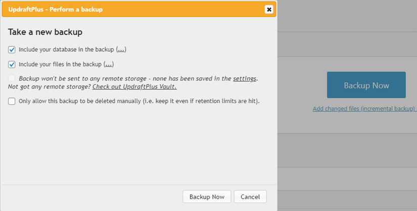Click the UpdraftPlus - Perform a backup title bar
Viewport: 417px width, 211px height.
coord(139,10)
